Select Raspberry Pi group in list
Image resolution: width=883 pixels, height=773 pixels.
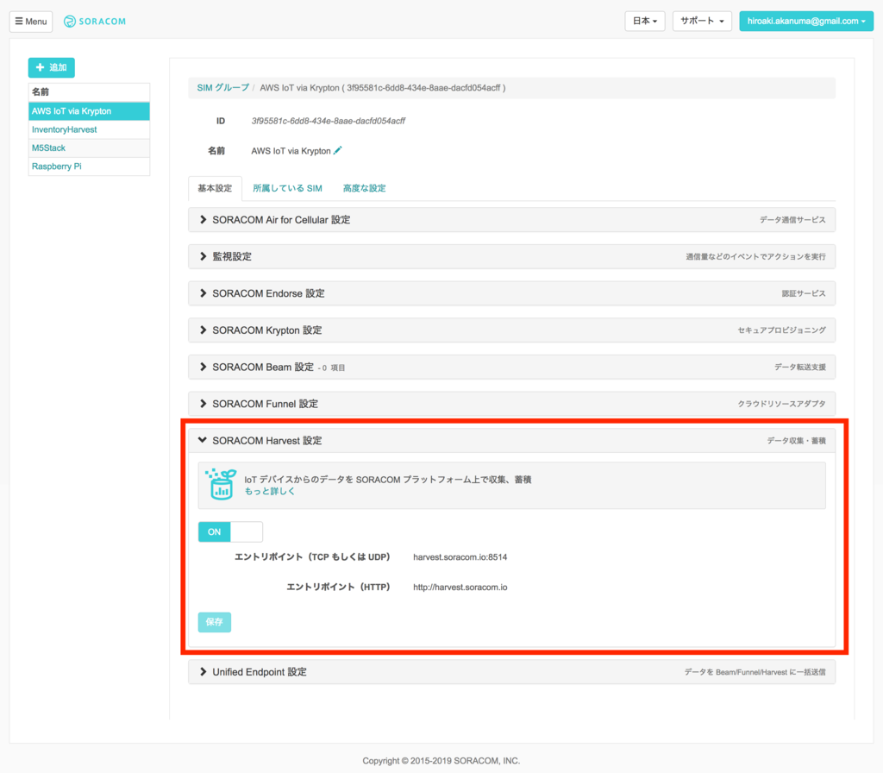tap(89, 167)
